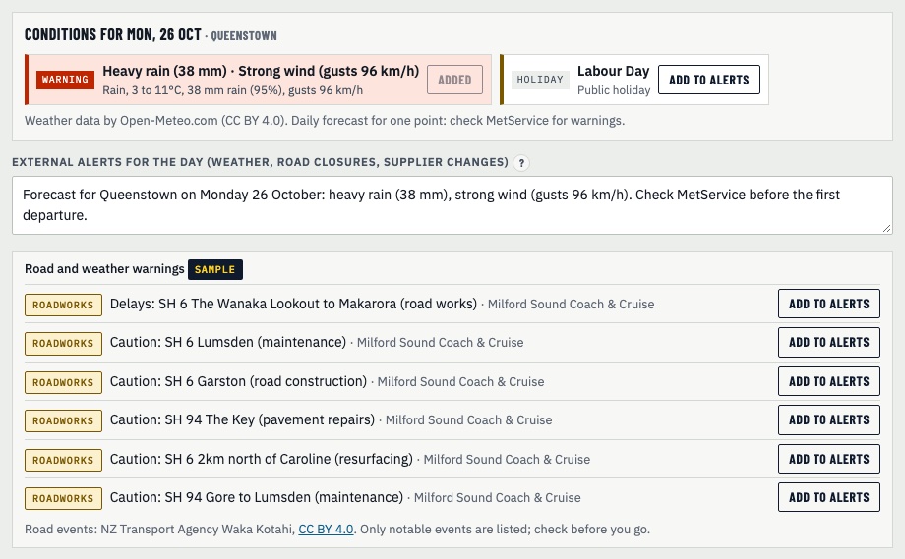This screenshot has width=905, height=559.
Task: Open the CC BY 4.0 license link
Action: (x=326, y=529)
